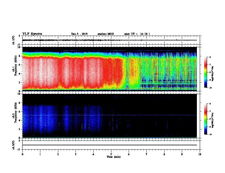This screenshot has height=173, width=225.
Task: Select the date text "Dec. 3, 2019"
Action: pos(79,34)
